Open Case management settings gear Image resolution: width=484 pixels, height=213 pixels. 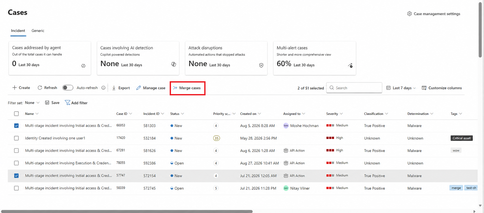[x=409, y=14]
